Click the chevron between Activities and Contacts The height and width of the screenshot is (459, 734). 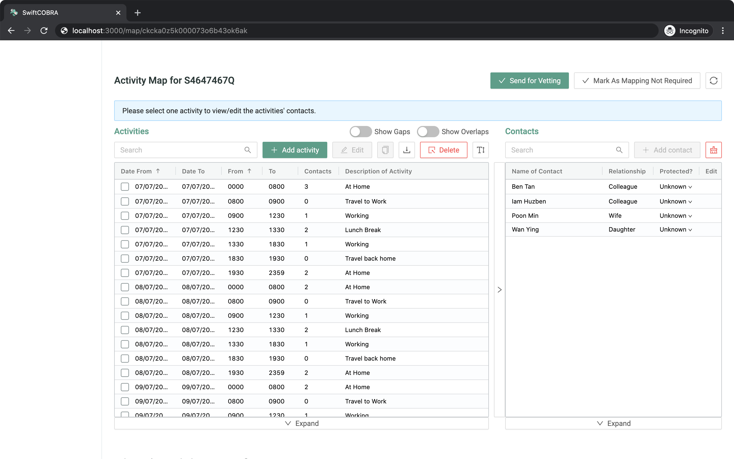point(499,290)
